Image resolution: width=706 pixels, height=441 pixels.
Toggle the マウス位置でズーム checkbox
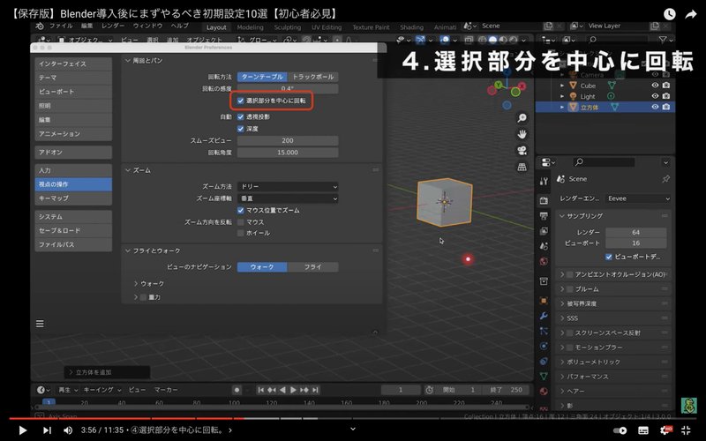(241, 210)
